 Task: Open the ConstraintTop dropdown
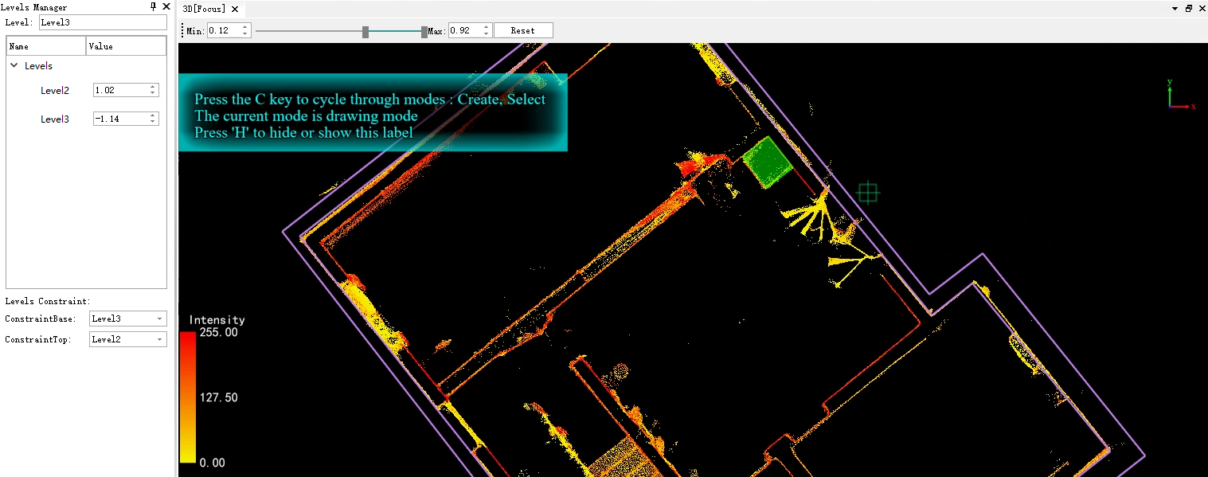pyautogui.click(x=159, y=339)
